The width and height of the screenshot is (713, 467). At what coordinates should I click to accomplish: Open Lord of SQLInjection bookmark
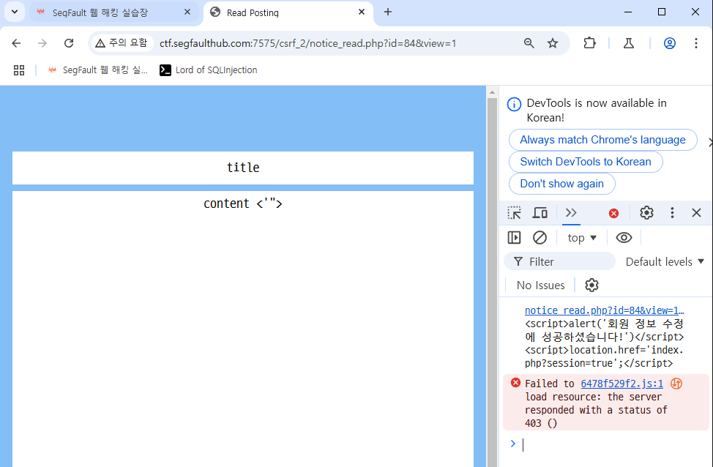point(208,70)
